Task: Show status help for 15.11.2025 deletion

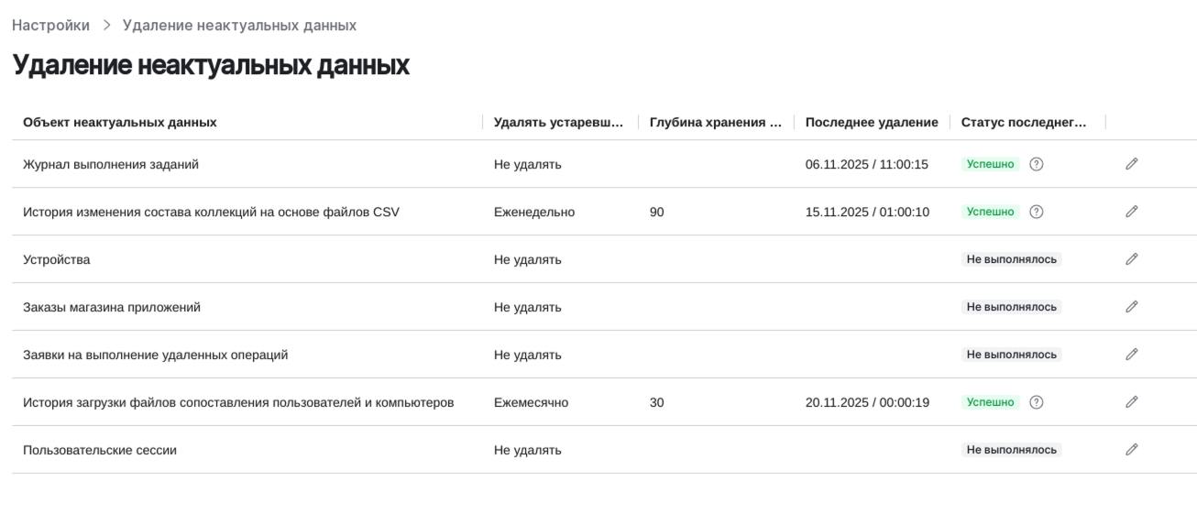Action: tap(1037, 212)
